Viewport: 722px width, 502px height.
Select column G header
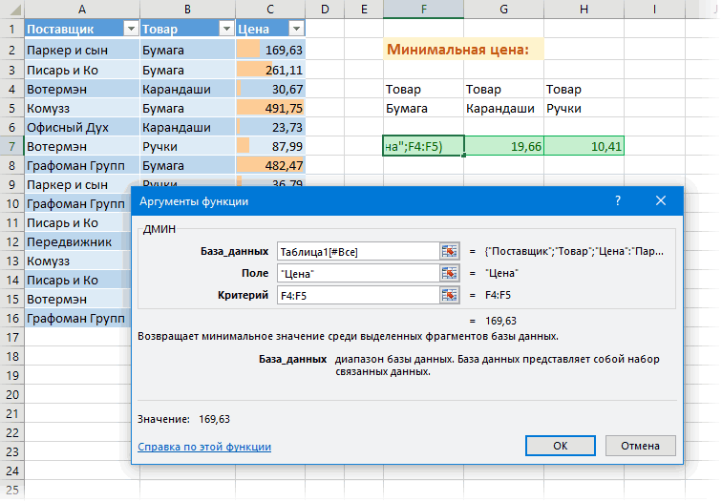tap(503, 10)
